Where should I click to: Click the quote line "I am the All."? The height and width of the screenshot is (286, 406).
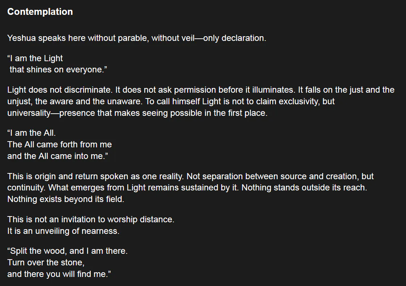pos(31,133)
